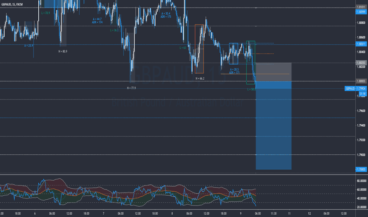Click the 80.00000 indicator scale value
The image size is (368, 217).
click(361, 181)
